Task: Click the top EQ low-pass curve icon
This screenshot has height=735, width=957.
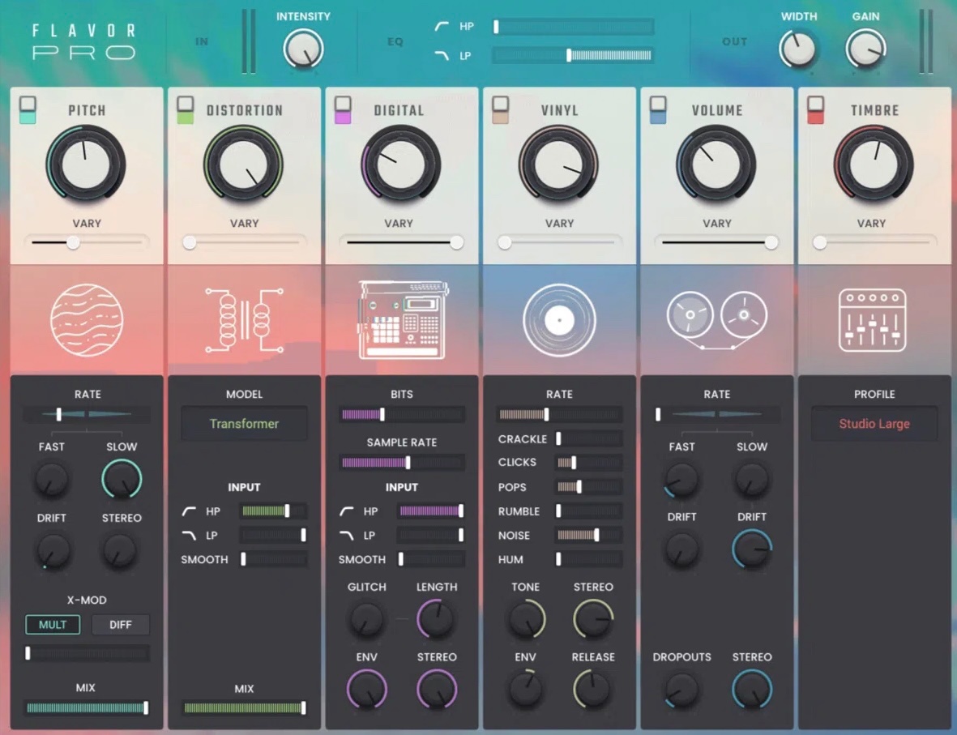Action: [x=442, y=56]
